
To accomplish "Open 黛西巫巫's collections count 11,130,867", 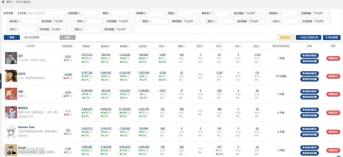I will 125,109.
